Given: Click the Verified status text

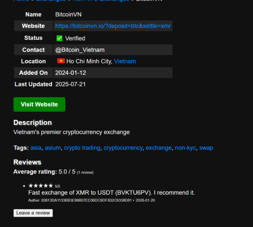Looking at the screenshot, I should pyautogui.click(x=75, y=38).
